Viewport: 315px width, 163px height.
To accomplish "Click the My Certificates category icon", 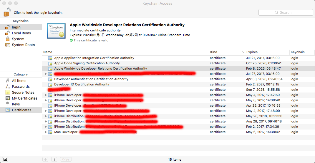I will pos(8,98).
